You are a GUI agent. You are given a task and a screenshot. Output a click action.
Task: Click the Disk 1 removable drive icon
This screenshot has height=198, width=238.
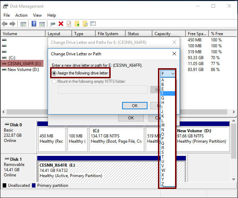7,159
